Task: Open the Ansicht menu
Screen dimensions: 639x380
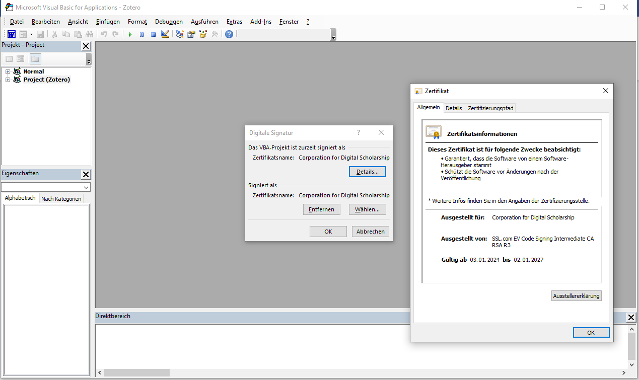Action: tap(78, 22)
